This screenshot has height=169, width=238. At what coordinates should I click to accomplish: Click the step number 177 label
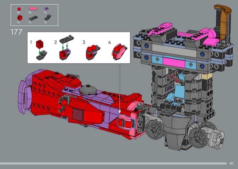point(16,32)
